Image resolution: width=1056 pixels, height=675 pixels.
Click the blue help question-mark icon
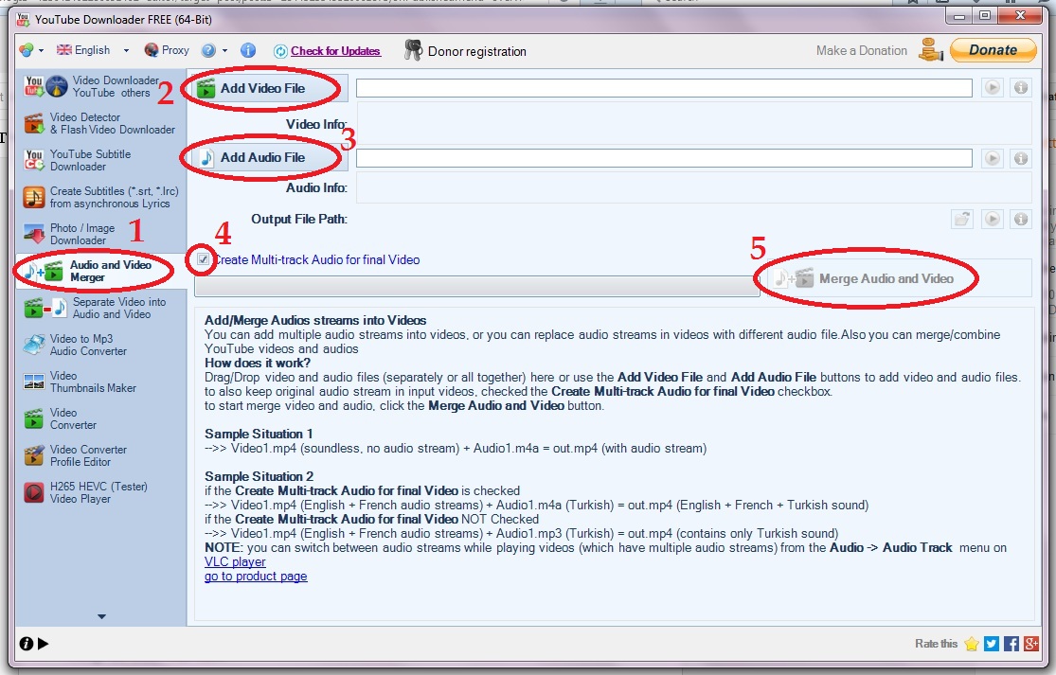point(208,50)
